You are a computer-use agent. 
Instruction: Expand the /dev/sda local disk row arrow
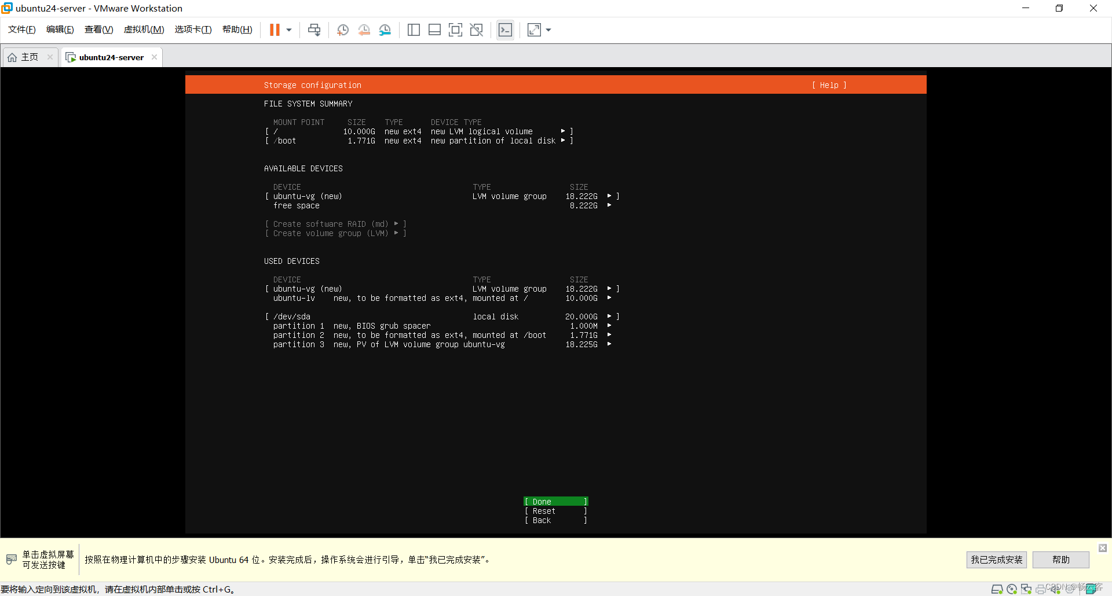[609, 317]
